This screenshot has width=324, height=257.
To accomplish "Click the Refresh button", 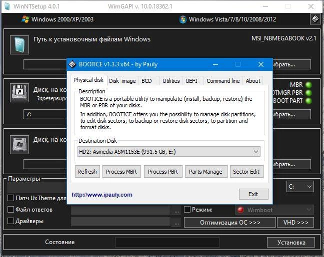I will 87,171.
